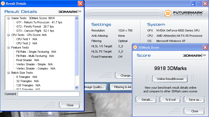Screen dimensions: 209x117
Task: Click scroll down arrow in result list
Action: coord(77,87)
